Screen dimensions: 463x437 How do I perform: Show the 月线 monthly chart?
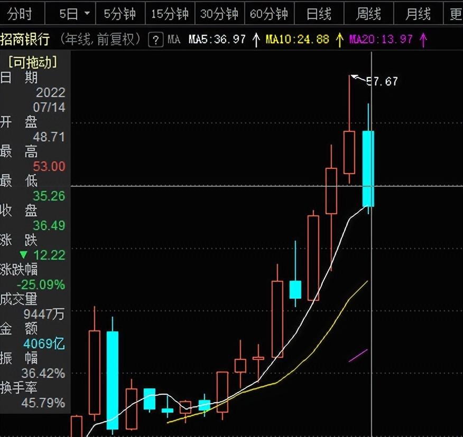(x=418, y=14)
